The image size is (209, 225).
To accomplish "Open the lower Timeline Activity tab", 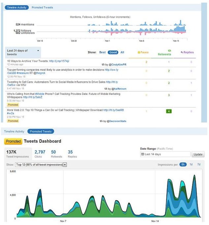I will coord(14,131).
